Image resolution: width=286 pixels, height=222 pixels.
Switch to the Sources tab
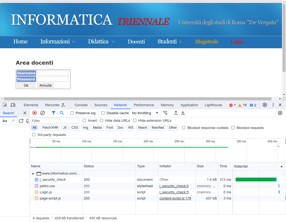pos(101,105)
